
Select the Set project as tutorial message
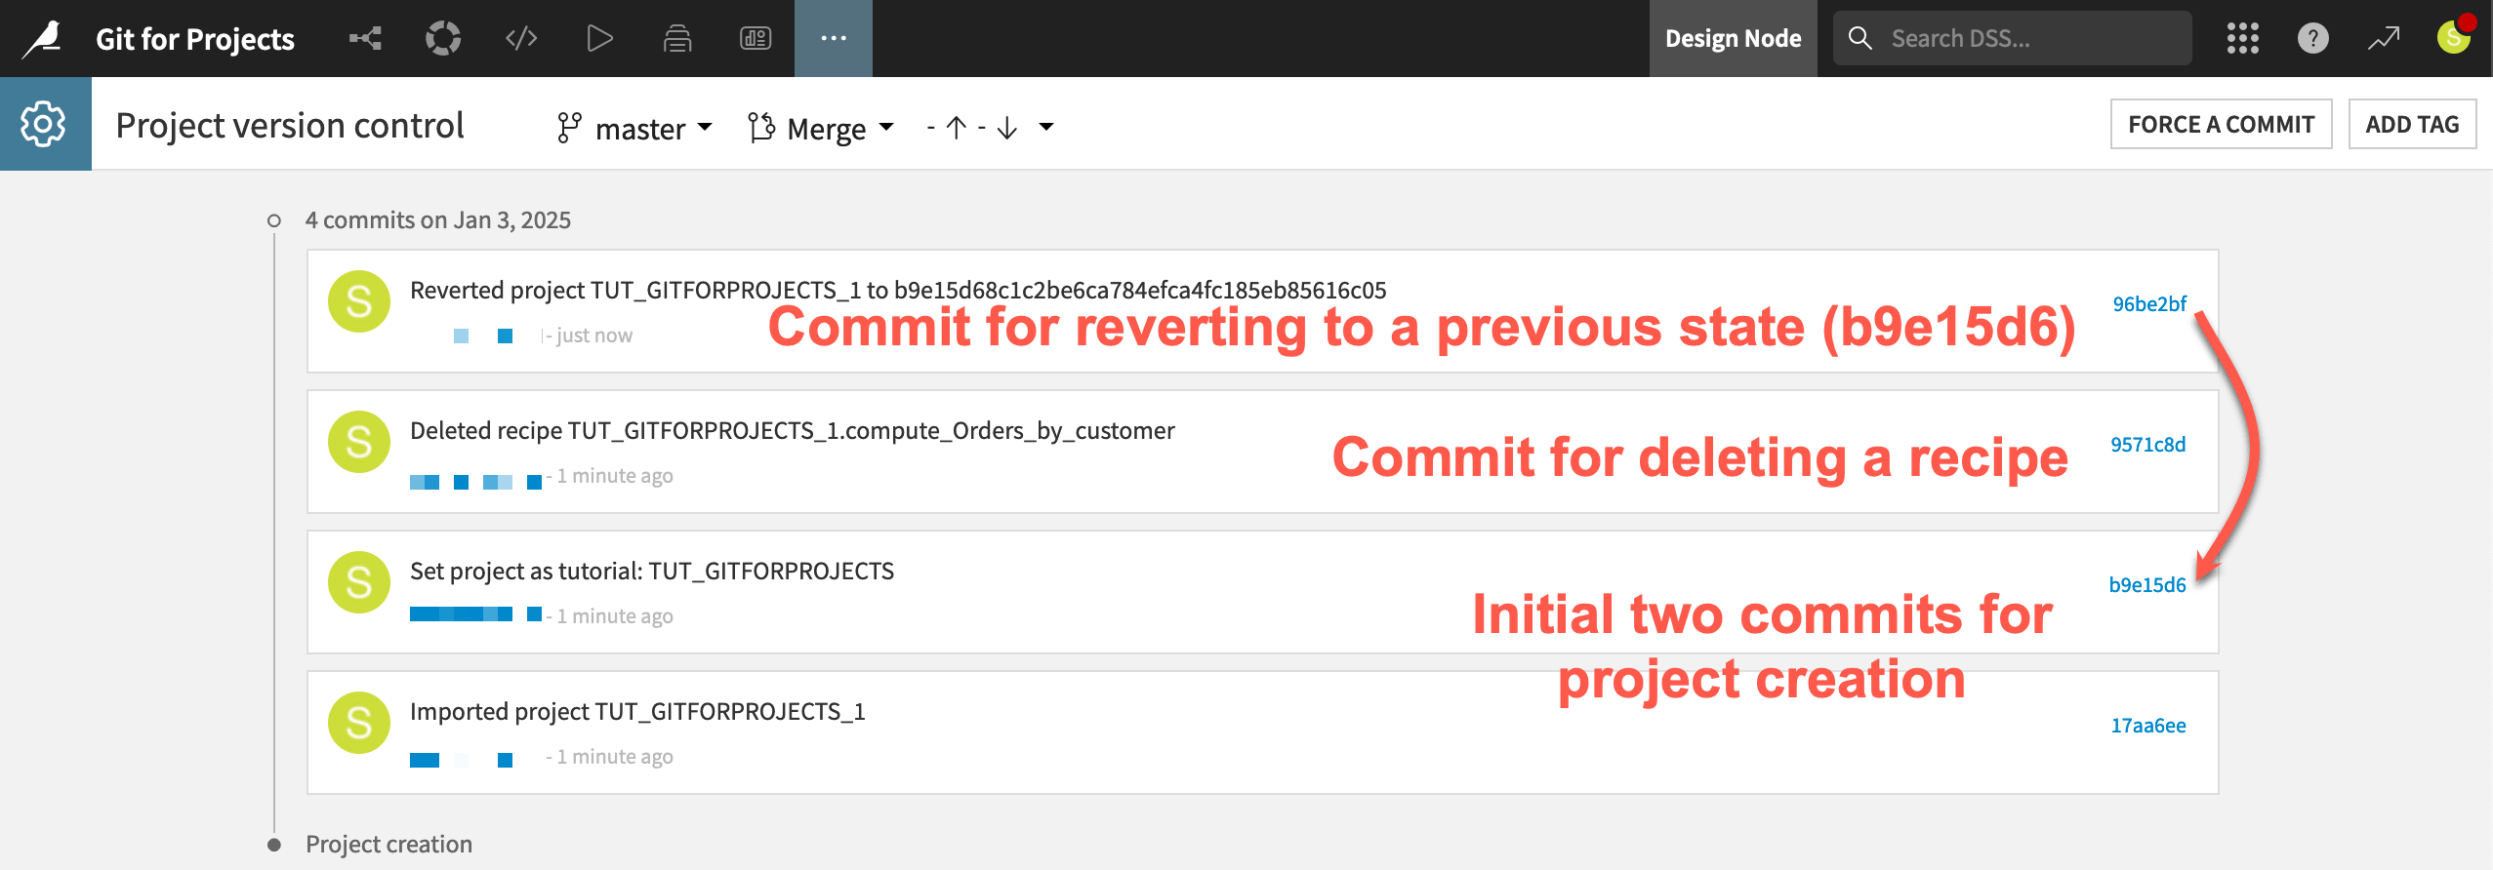[652, 572]
